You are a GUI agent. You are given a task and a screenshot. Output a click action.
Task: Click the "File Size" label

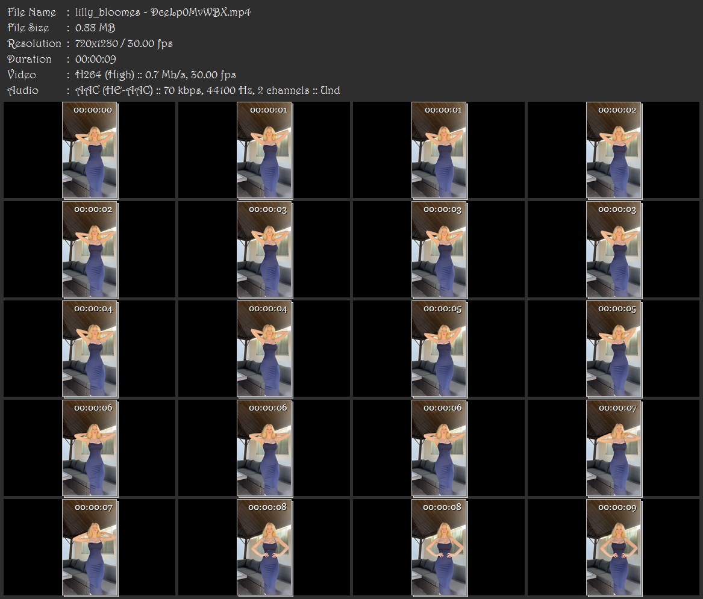[28, 28]
